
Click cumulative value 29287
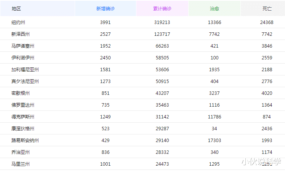click(x=162, y=129)
